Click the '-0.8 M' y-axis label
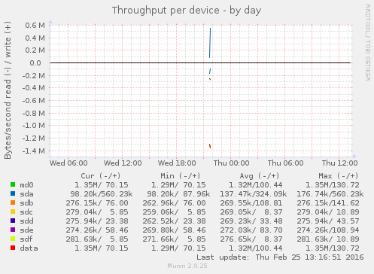This screenshot has width=374, height=274. click(x=33, y=114)
